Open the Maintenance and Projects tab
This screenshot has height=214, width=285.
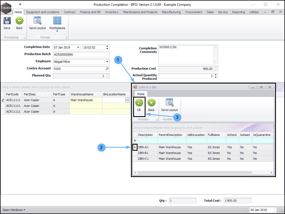tap(140, 12)
